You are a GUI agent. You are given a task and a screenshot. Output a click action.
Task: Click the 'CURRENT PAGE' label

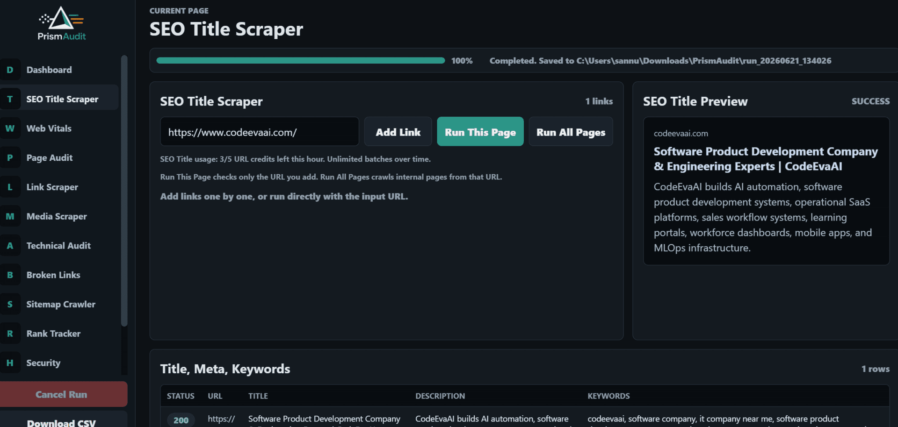tap(179, 11)
